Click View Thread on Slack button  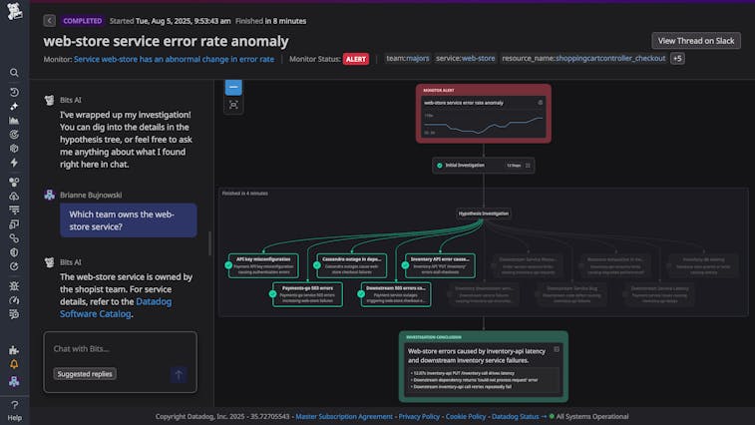click(696, 40)
